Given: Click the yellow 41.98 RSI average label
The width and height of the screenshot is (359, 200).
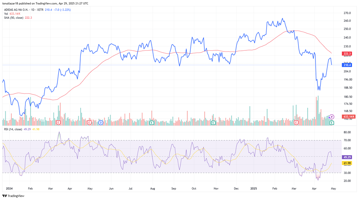Looking at the screenshot, I should (347, 163).
